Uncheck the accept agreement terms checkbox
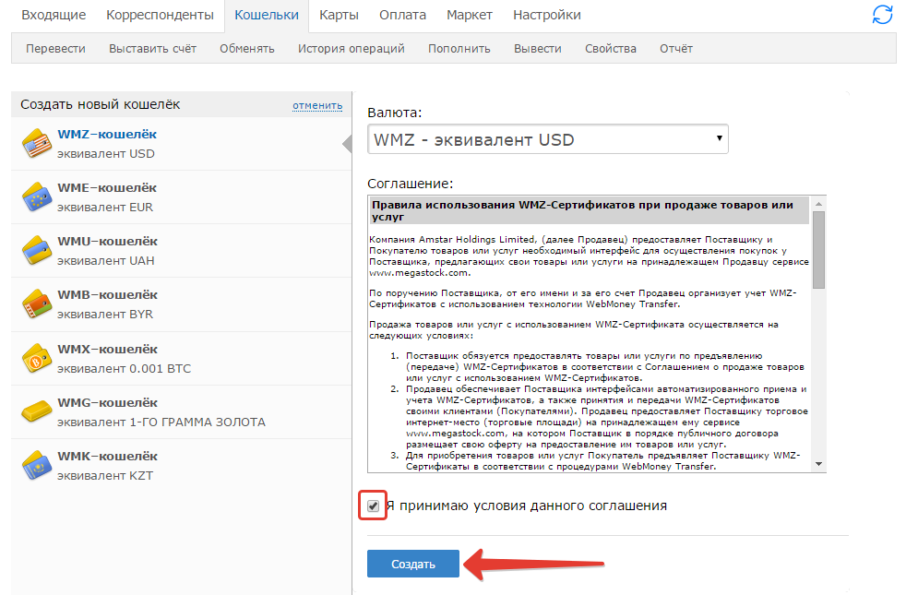This screenshot has width=906, height=595. (x=374, y=506)
